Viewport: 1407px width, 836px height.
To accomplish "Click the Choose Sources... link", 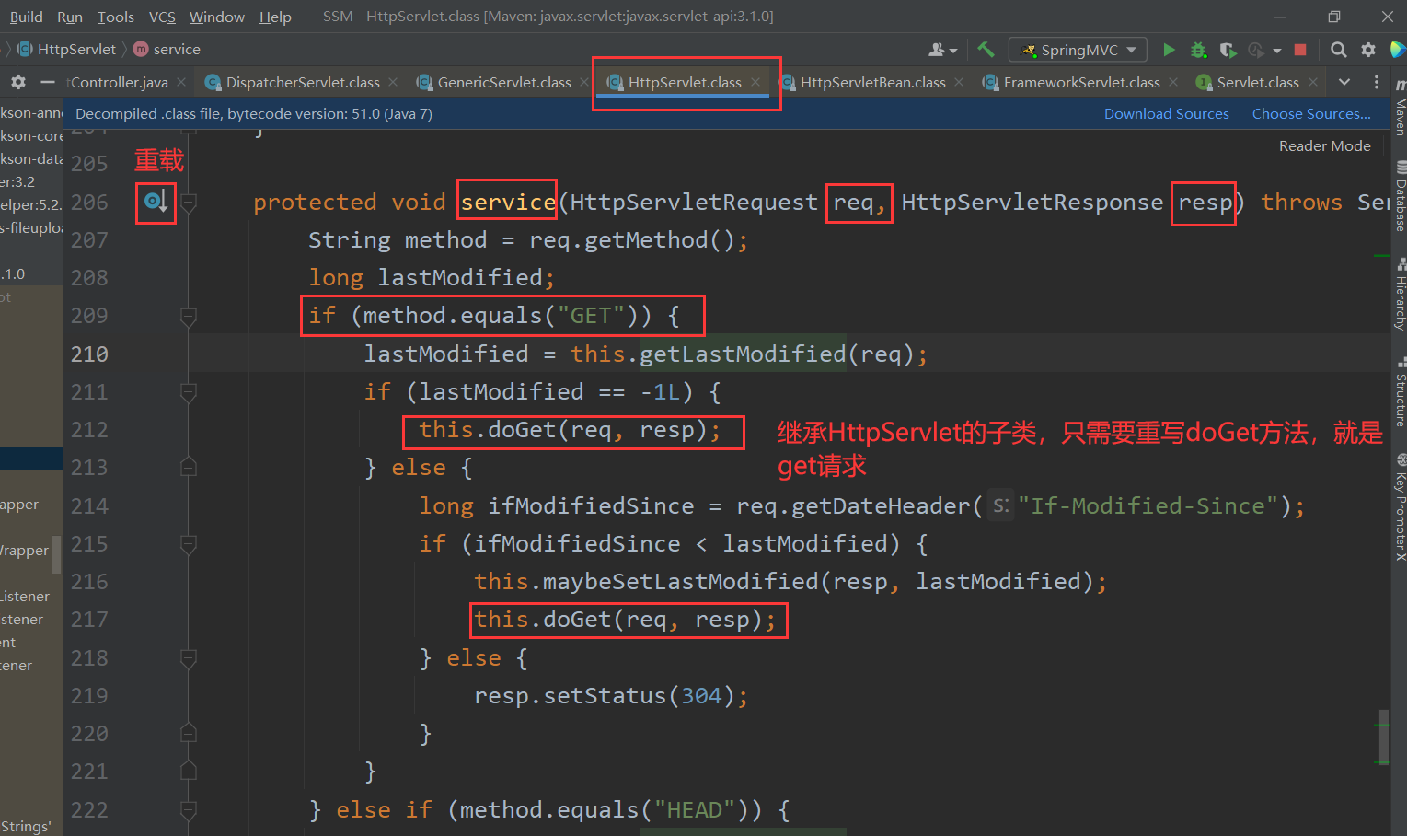I will (x=1311, y=113).
